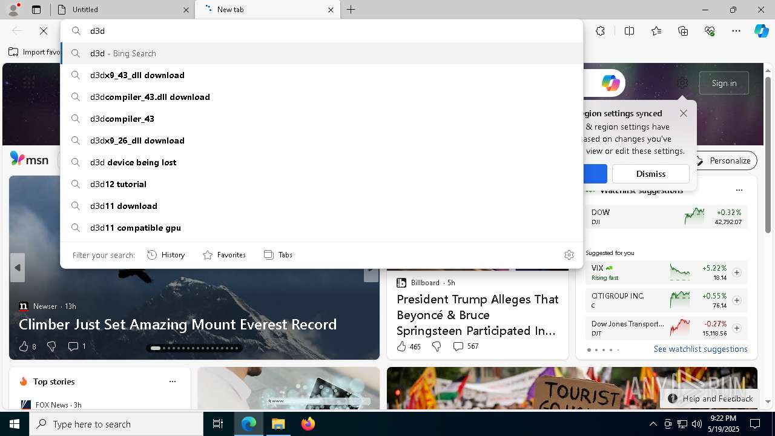This screenshot has height=436, width=775.
Task: Open address bar search settings gear
Action: 569,255
